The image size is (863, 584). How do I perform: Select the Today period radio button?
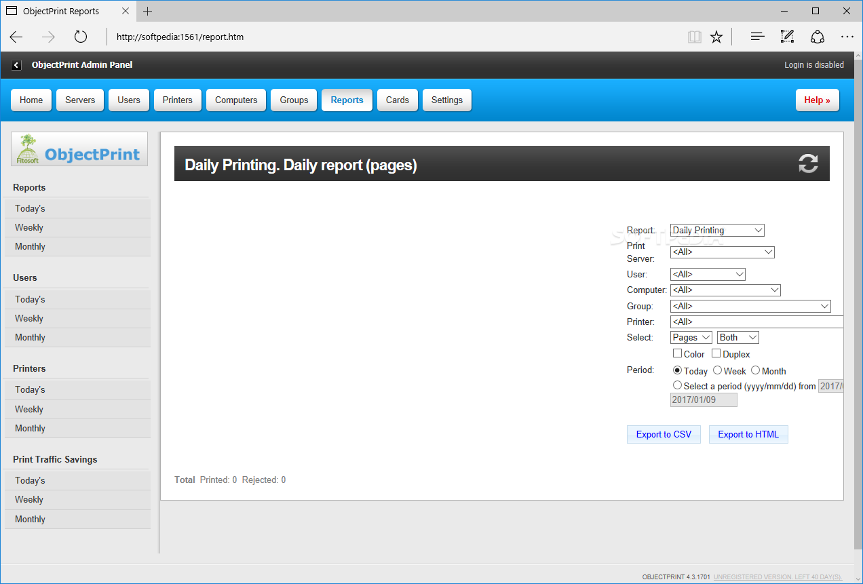click(x=677, y=370)
